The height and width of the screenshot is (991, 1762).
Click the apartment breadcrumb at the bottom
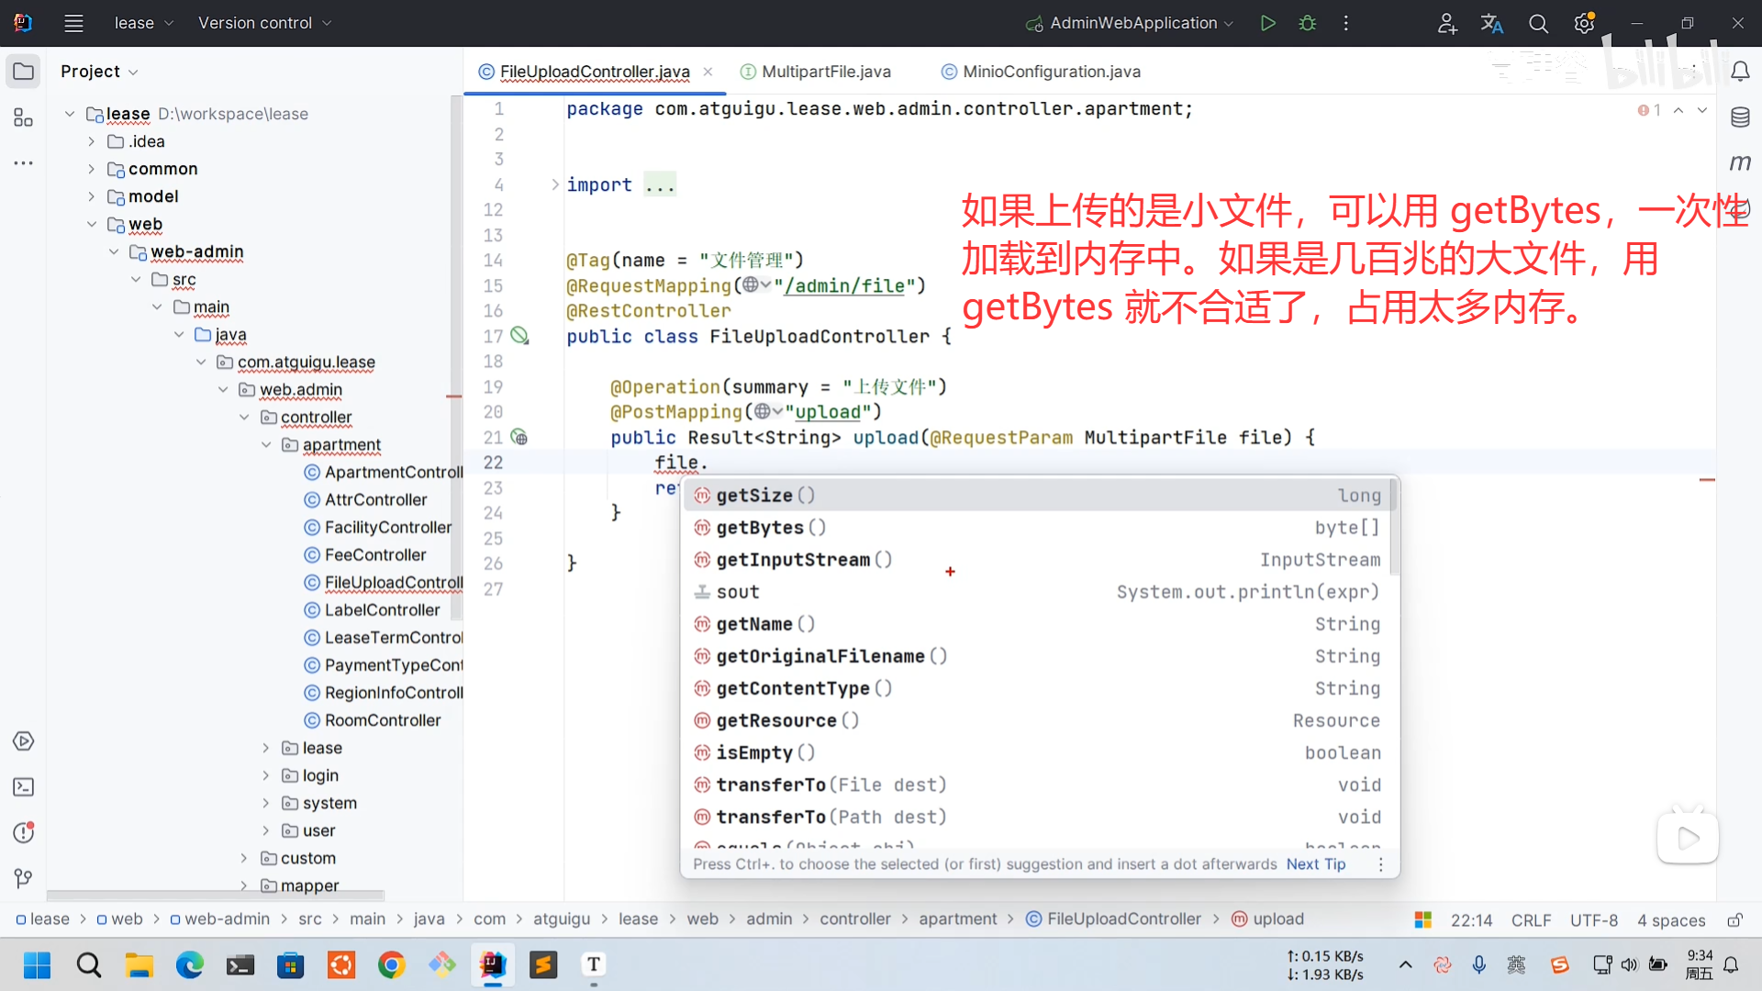point(957,919)
